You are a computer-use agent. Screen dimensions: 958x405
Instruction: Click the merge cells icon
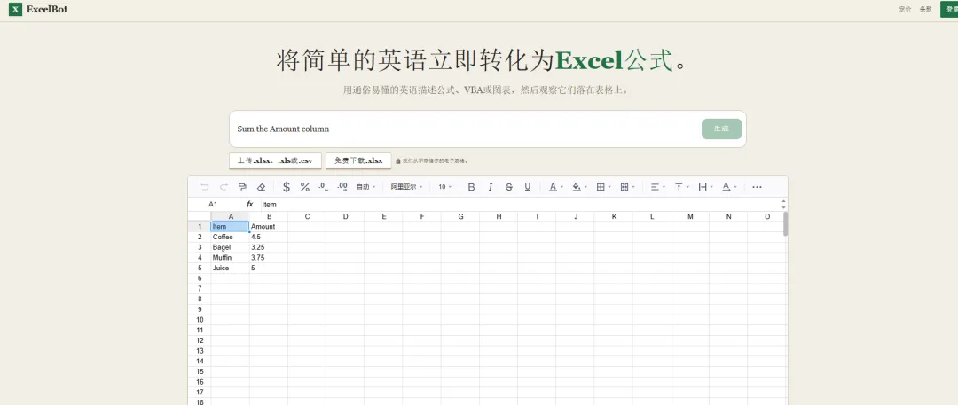(624, 187)
